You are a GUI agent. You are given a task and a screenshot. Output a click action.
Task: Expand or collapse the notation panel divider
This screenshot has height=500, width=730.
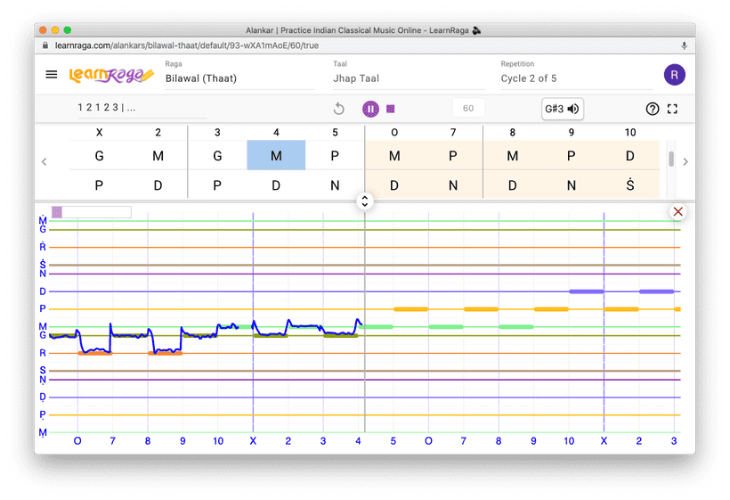click(x=364, y=201)
